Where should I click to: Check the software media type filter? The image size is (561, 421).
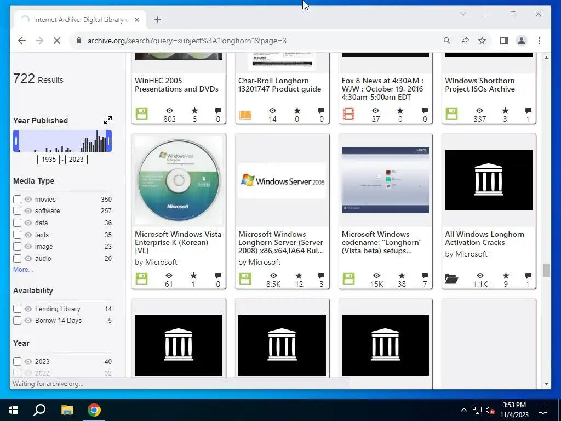tap(17, 211)
